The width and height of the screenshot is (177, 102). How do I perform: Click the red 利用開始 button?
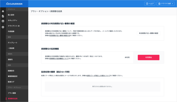coord(148,57)
